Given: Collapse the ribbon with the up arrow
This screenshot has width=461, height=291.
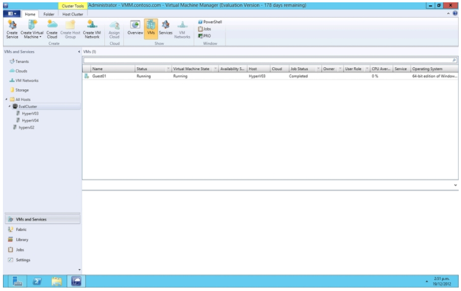Looking at the screenshot, I should [x=448, y=13].
